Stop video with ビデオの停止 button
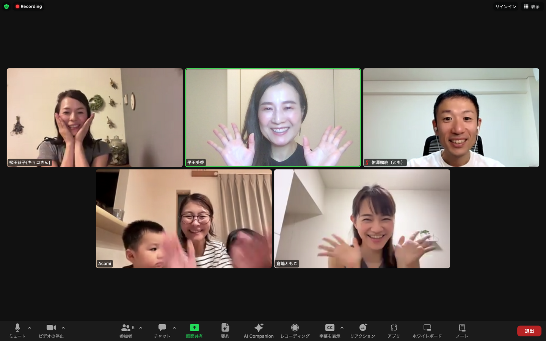The width and height of the screenshot is (546, 341). pyautogui.click(x=51, y=330)
